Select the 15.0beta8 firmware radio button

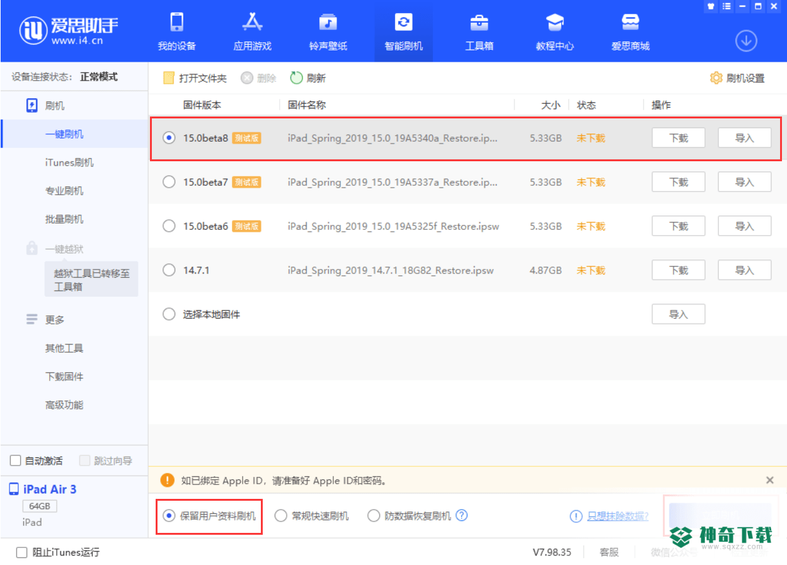pos(169,138)
